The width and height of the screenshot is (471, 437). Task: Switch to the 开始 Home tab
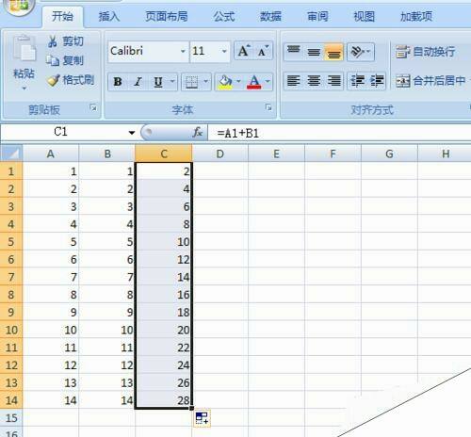(x=62, y=16)
